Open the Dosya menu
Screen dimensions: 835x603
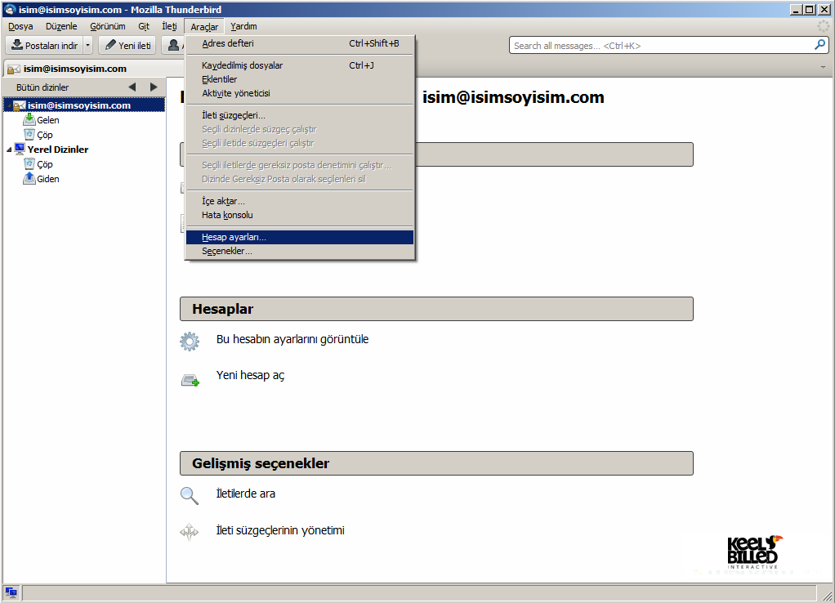pos(20,26)
